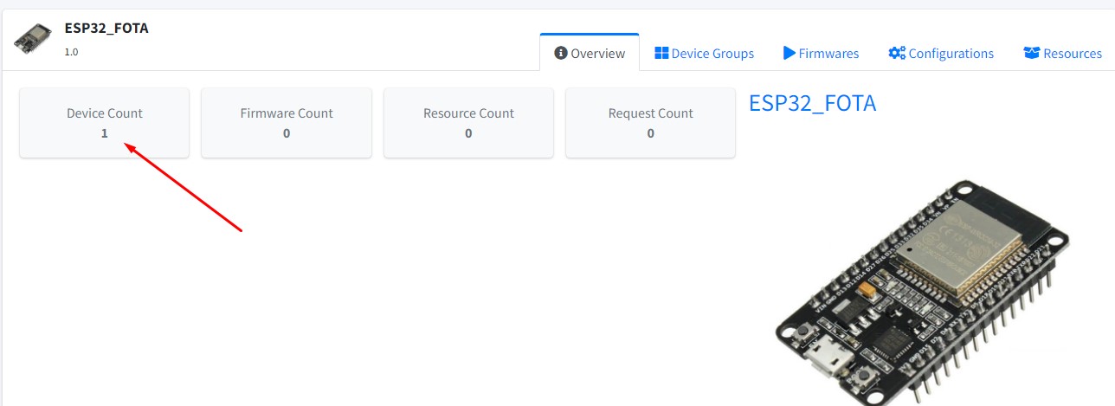Click the 1.0 version label

(71, 52)
